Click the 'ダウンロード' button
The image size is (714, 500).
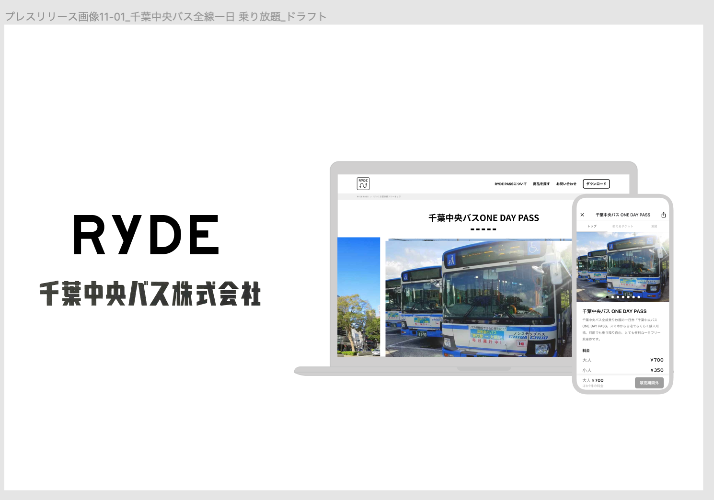[597, 184]
